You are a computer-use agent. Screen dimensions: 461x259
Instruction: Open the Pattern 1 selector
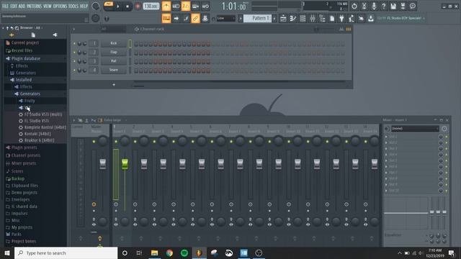click(x=257, y=18)
